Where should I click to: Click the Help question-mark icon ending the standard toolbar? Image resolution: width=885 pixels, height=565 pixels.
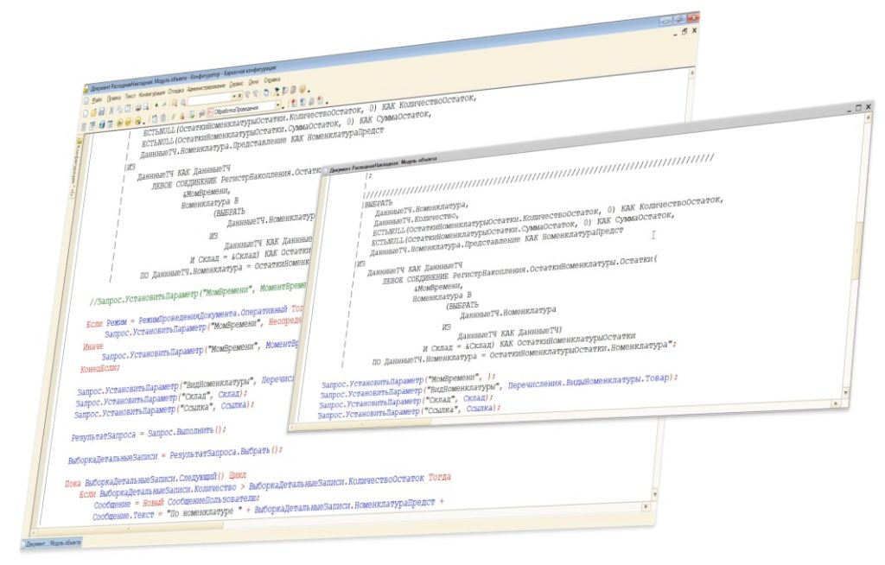[x=303, y=89]
